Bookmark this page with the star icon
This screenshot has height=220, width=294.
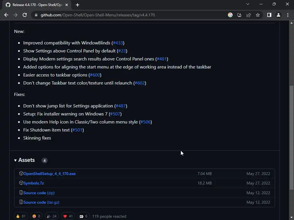[258, 15]
